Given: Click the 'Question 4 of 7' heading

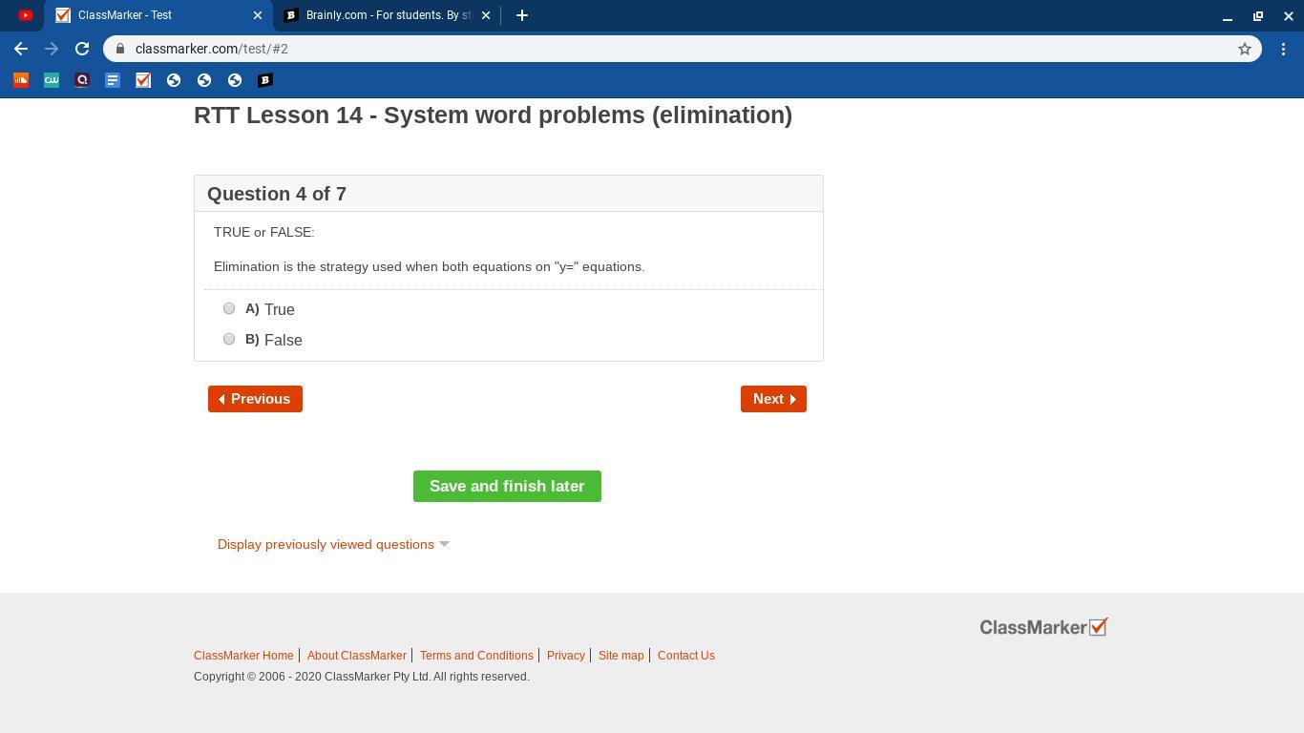Looking at the screenshot, I should [277, 194].
